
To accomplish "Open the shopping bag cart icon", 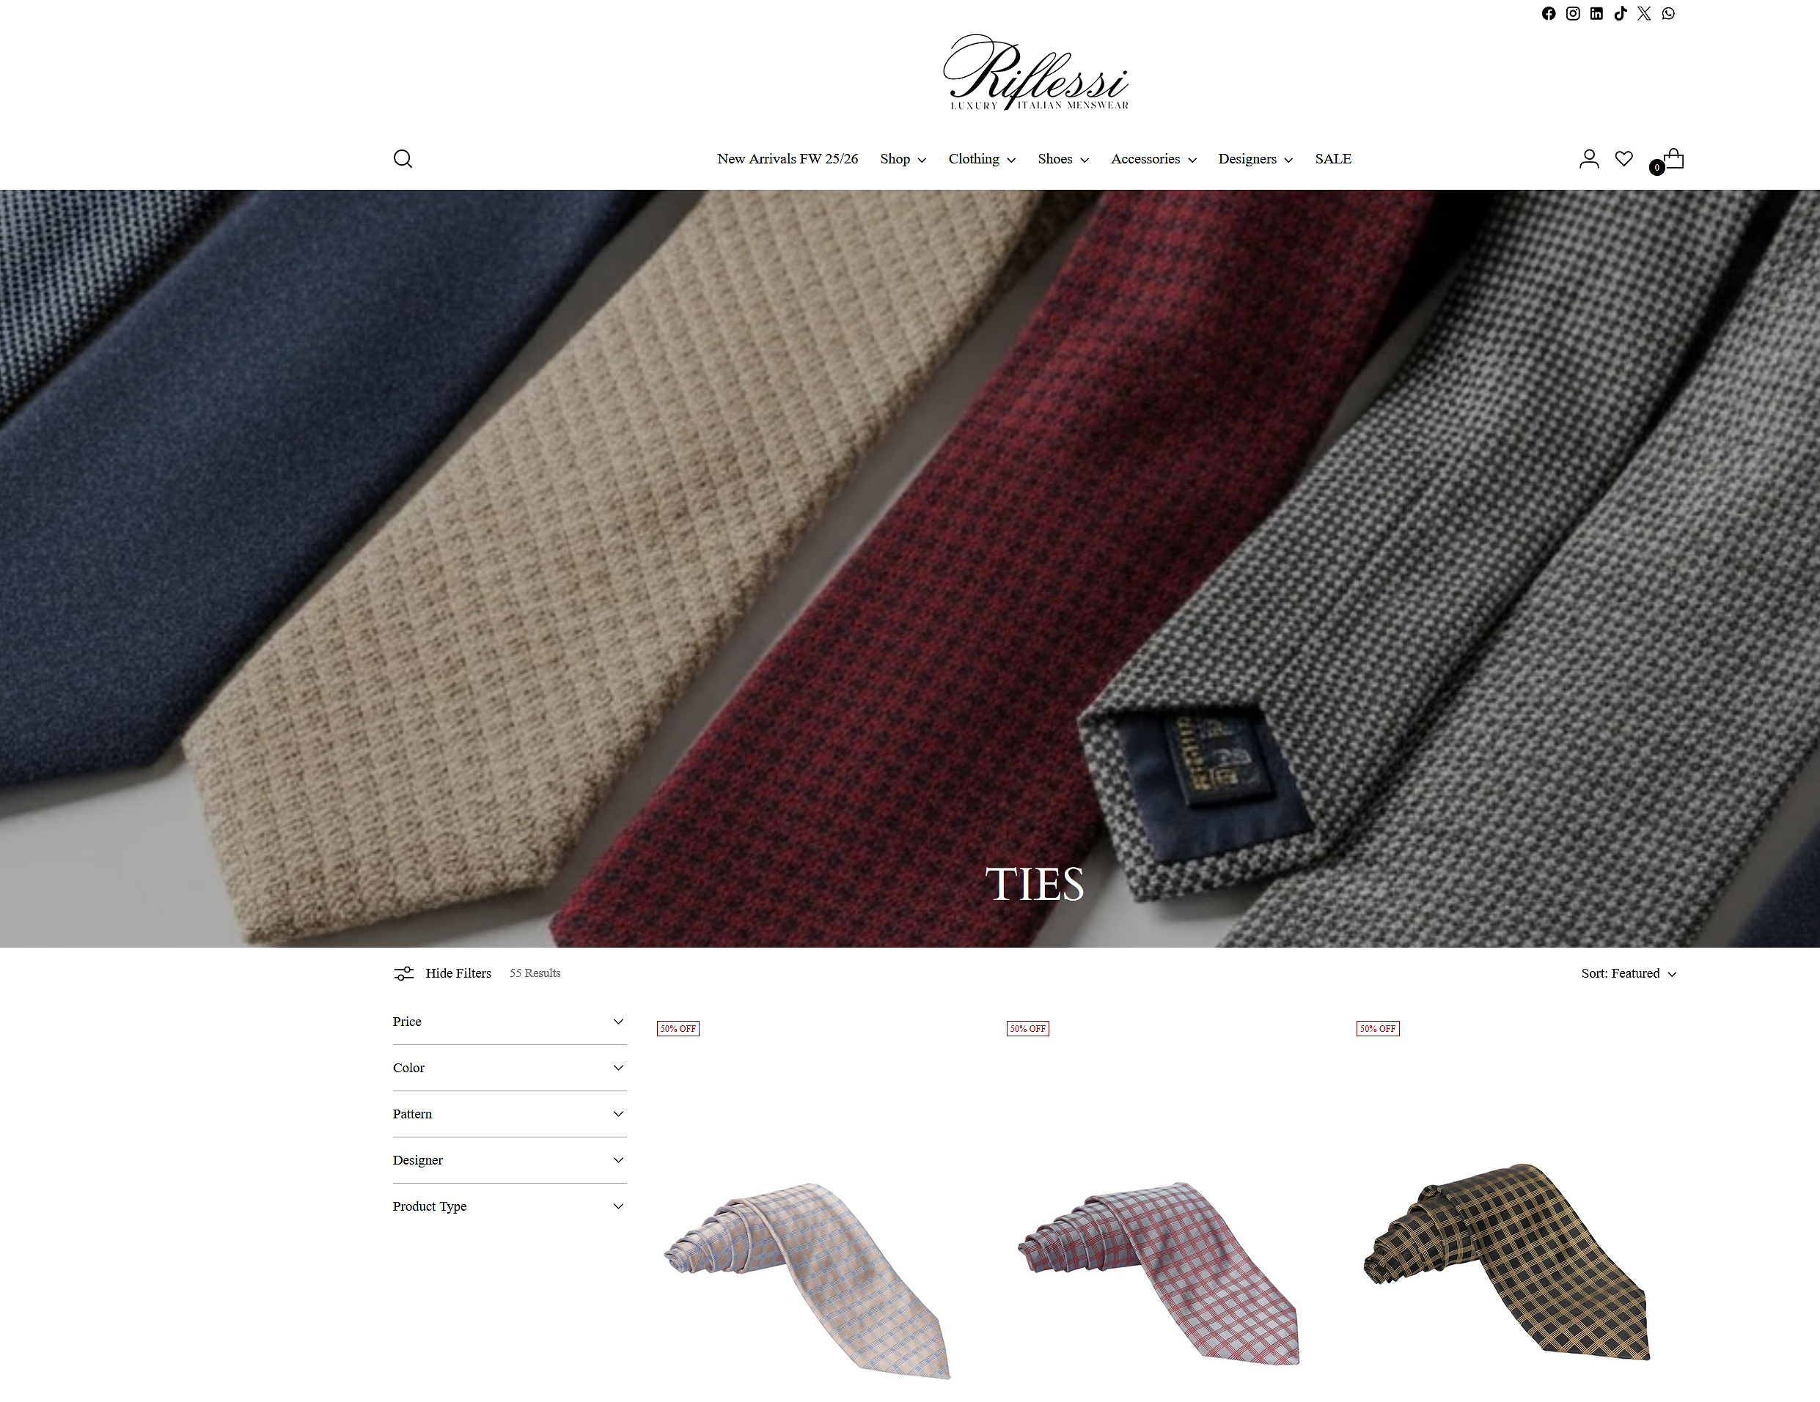I will tap(1669, 160).
